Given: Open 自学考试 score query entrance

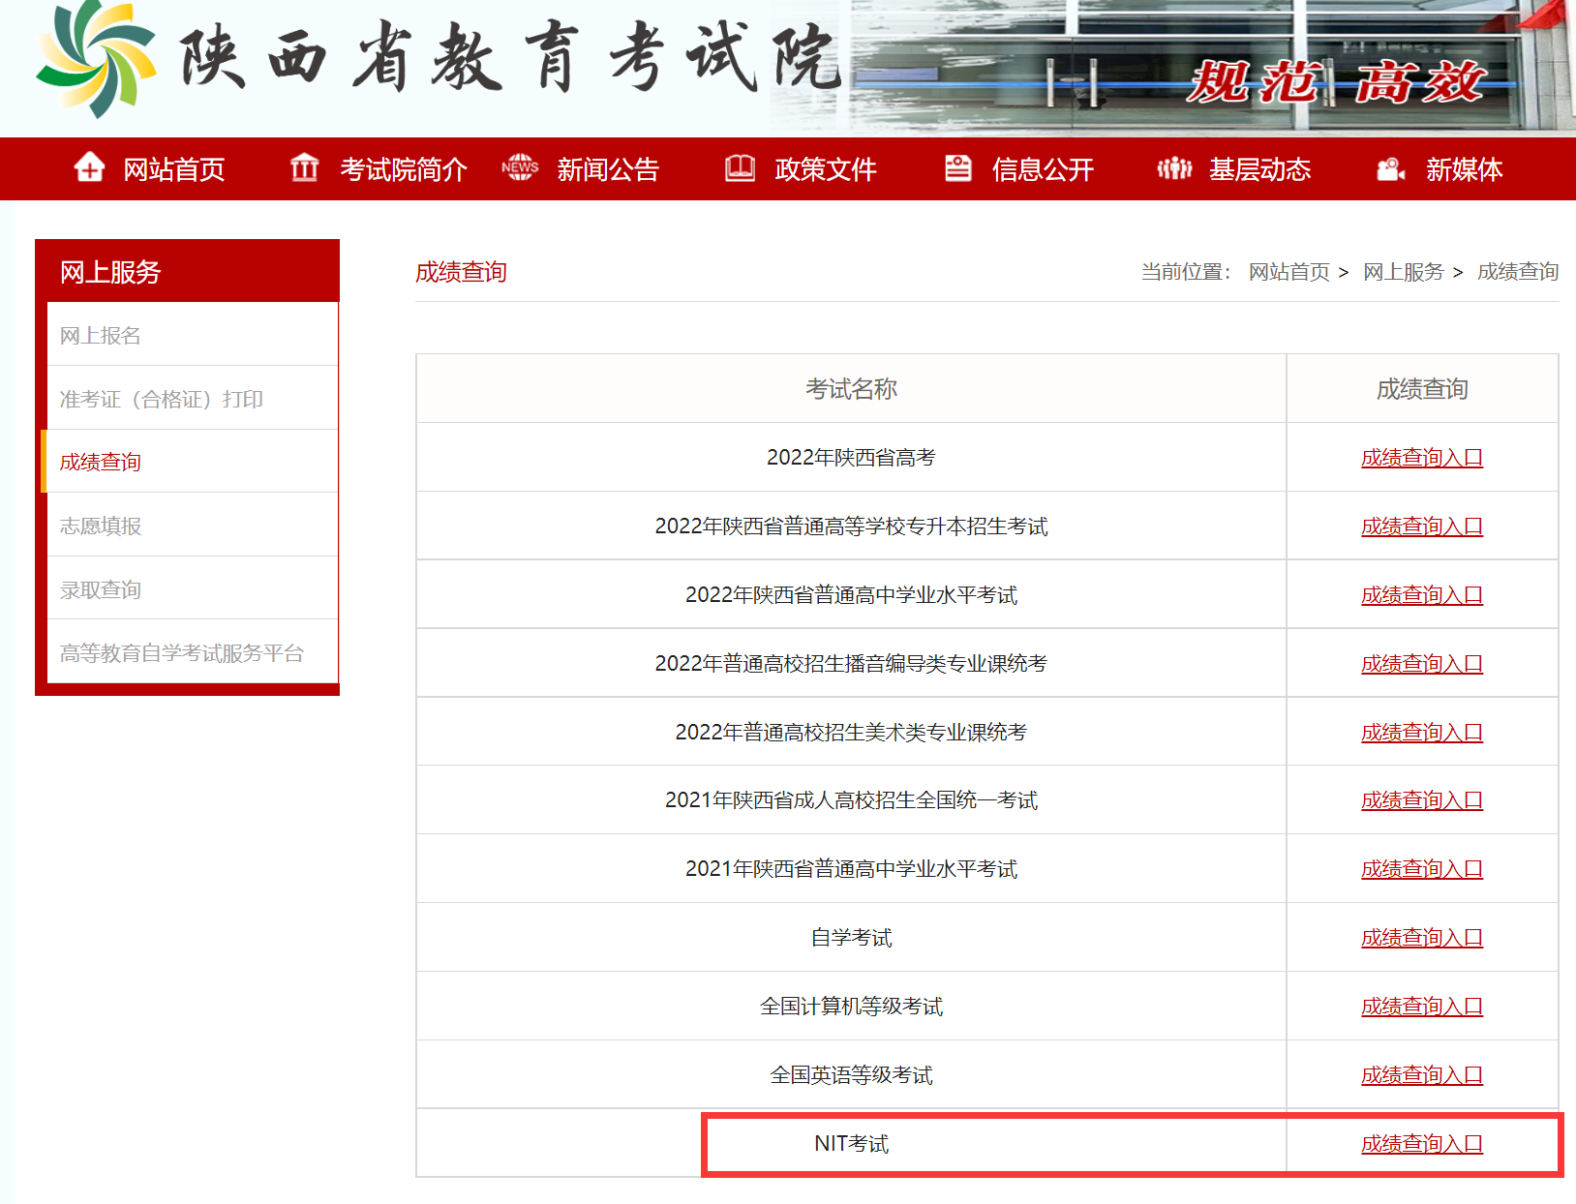Looking at the screenshot, I should tap(1421, 938).
